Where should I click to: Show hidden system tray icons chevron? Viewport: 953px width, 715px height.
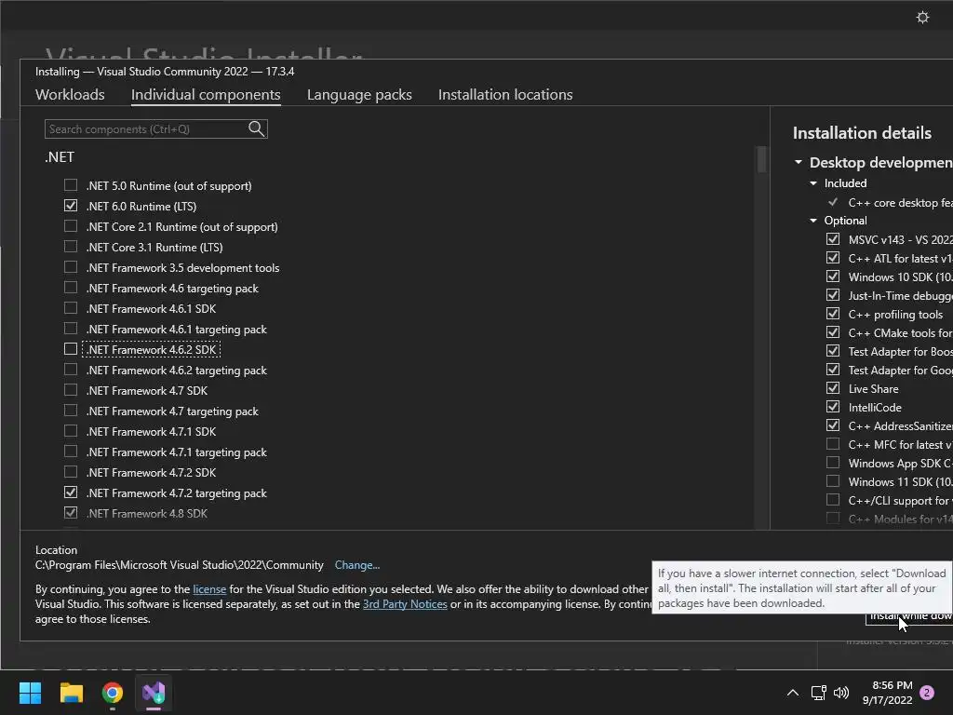(x=793, y=693)
